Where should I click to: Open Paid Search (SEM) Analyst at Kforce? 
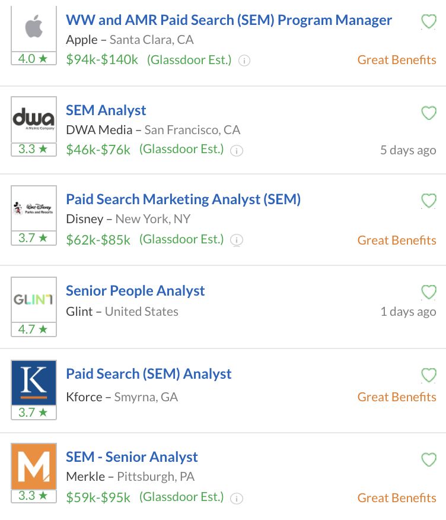click(x=148, y=374)
